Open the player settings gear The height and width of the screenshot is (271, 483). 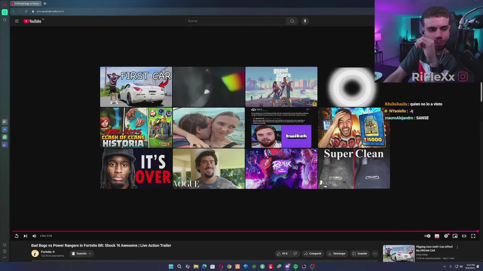point(446,236)
